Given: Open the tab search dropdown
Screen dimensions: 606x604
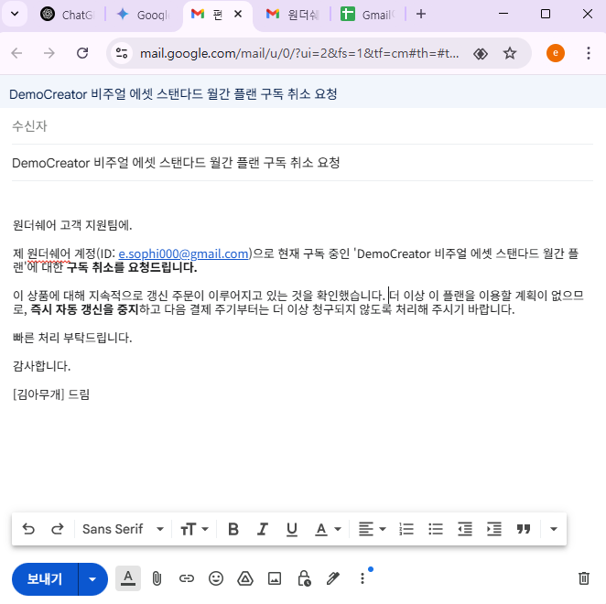Looking at the screenshot, I should [15, 15].
